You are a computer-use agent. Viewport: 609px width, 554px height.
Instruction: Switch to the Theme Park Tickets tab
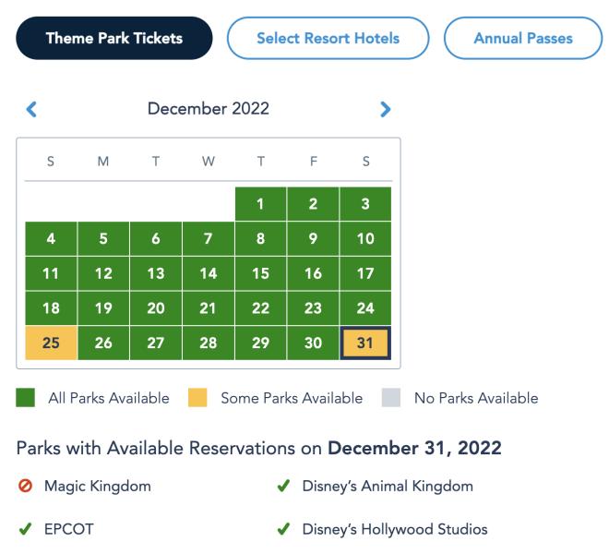[x=114, y=39]
